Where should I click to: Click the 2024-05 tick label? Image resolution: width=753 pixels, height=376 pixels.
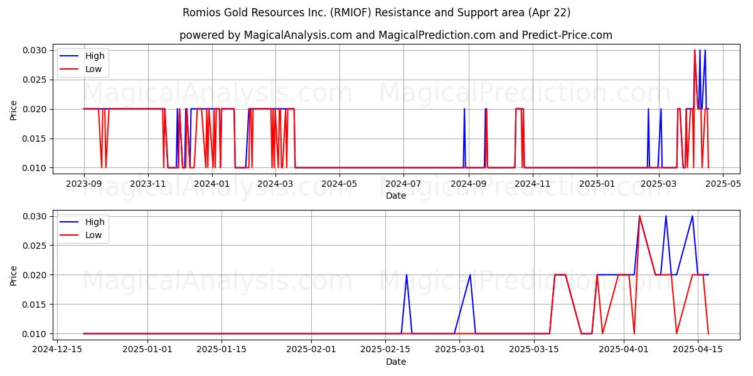pyautogui.click(x=339, y=184)
